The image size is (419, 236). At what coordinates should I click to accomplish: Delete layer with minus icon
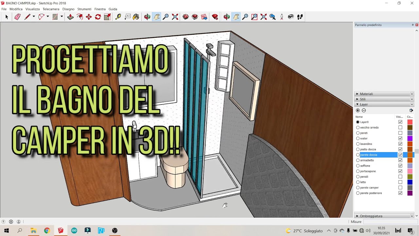[x=364, y=110]
